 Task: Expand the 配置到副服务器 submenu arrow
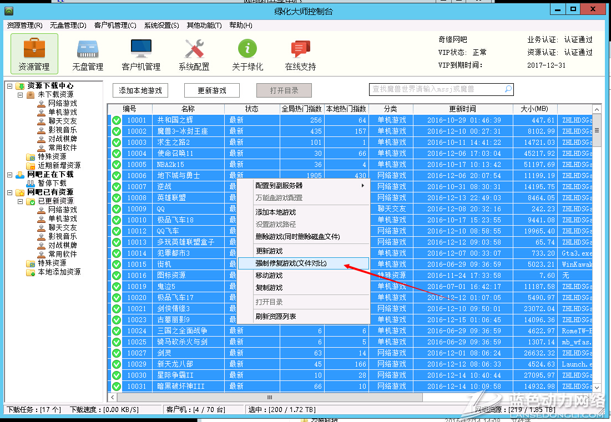coord(363,185)
